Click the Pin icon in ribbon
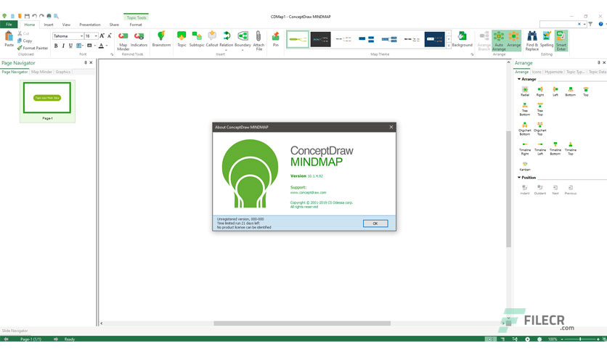607x351 pixels. coord(276,36)
